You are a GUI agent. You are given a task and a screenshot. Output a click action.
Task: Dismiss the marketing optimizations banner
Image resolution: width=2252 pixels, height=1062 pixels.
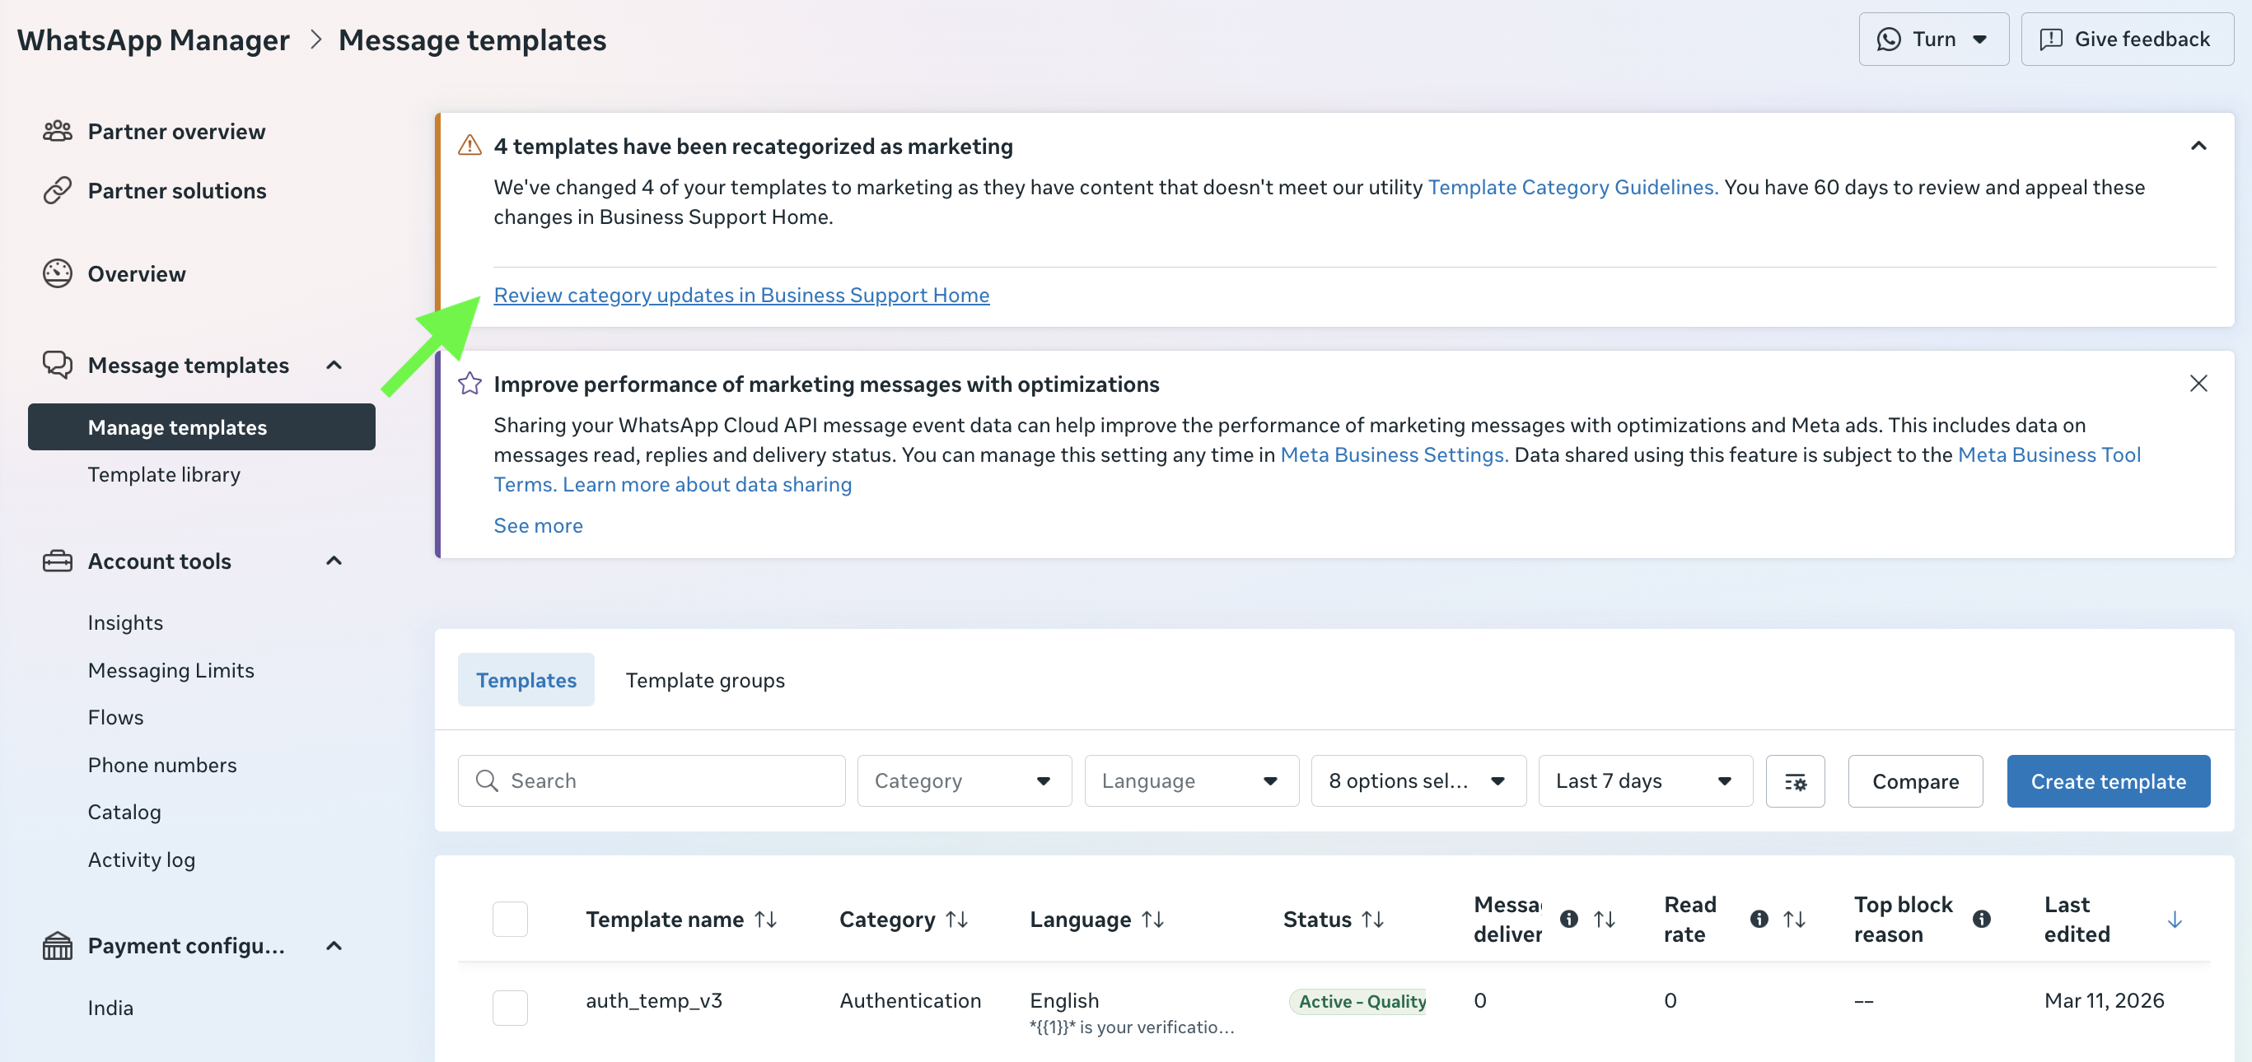click(x=2198, y=384)
